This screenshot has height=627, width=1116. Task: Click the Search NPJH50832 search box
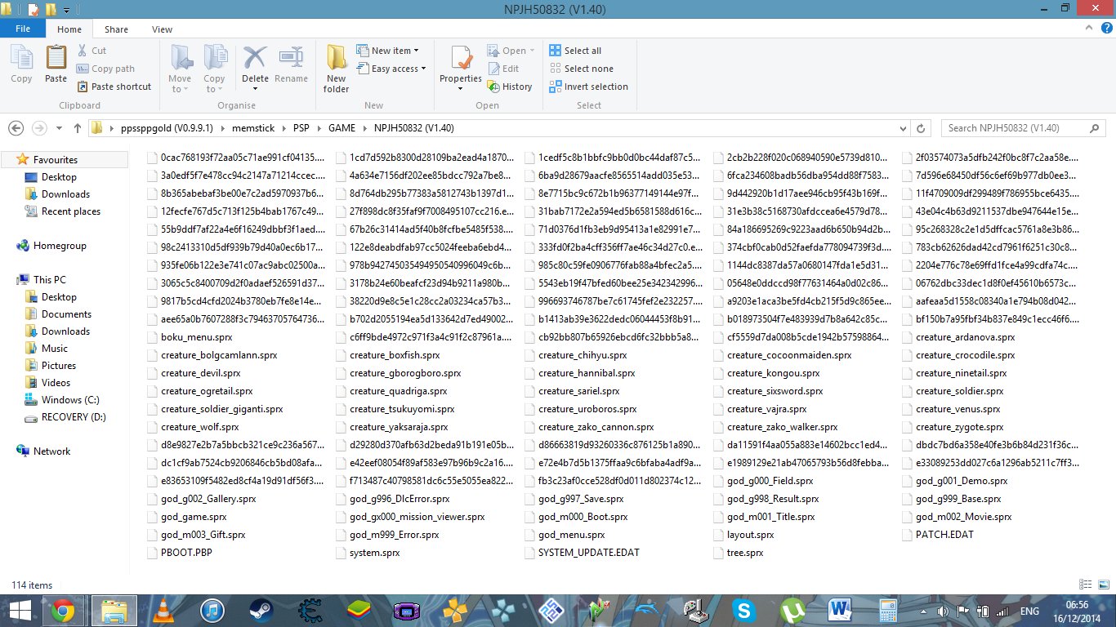[x=1021, y=128]
